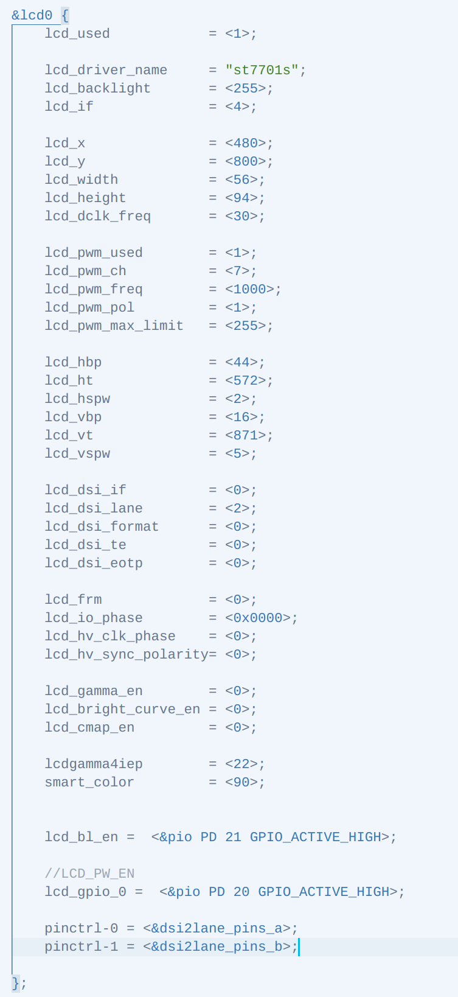Image resolution: width=458 pixels, height=997 pixels.
Task: Click the lcd_pwm_freq value 1000
Action: pos(249,289)
